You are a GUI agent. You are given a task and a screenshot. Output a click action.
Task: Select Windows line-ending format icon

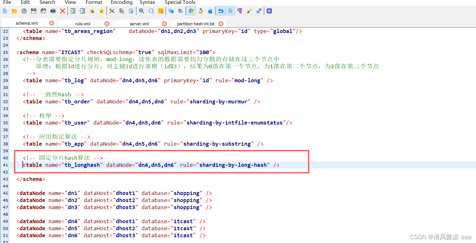(x=191, y=11)
